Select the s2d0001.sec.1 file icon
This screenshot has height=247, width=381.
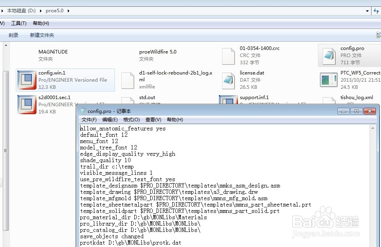pyautogui.click(x=27, y=104)
